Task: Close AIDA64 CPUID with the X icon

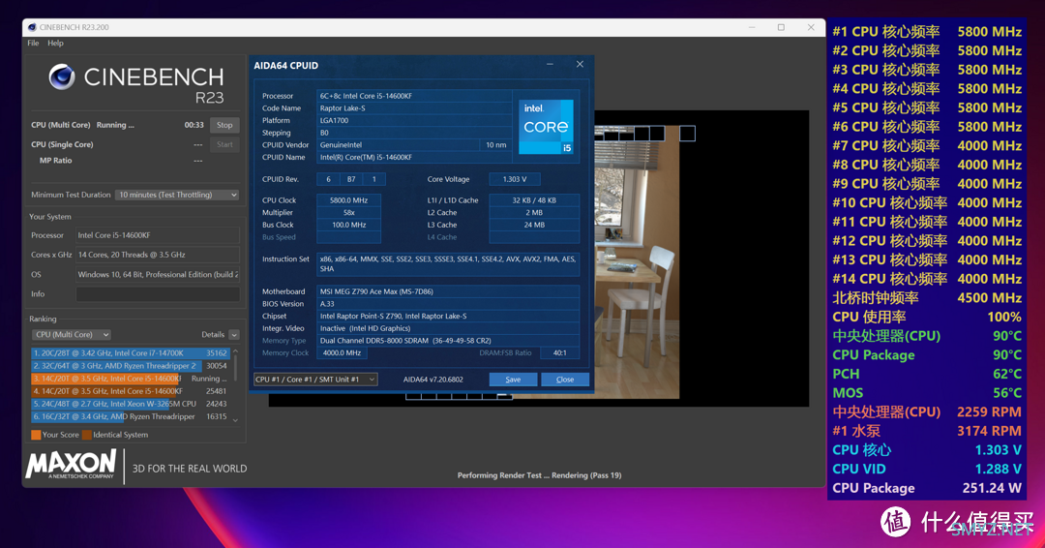Action: coord(580,65)
